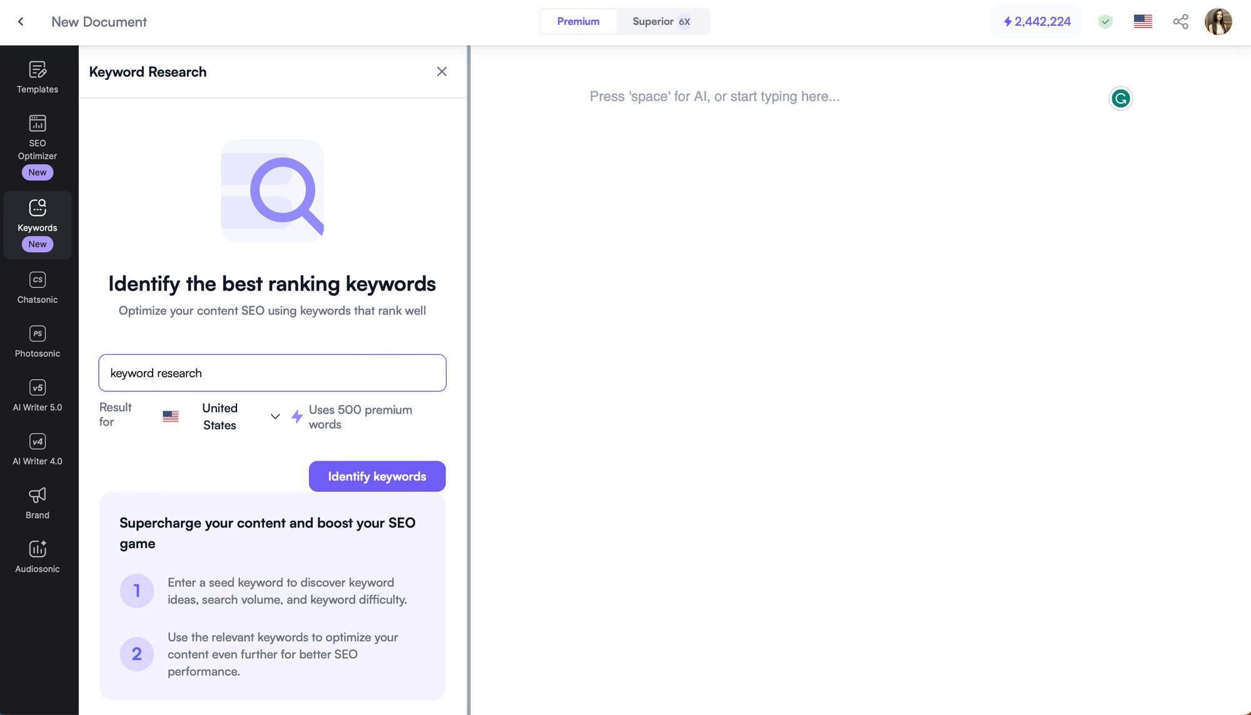Click the user profile avatar
The height and width of the screenshot is (715, 1251).
(x=1219, y=21)
